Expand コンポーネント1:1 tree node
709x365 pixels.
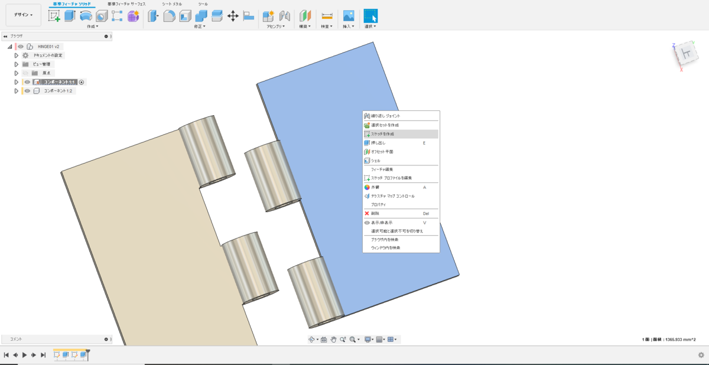pos(17,82)
